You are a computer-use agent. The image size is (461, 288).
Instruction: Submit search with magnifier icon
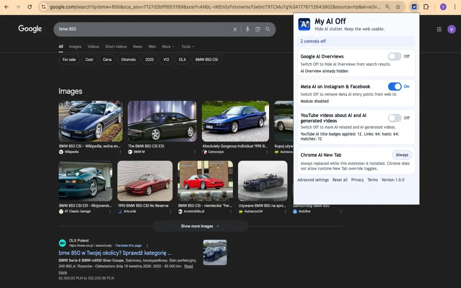pyautogui.click(x=268, y=29)
